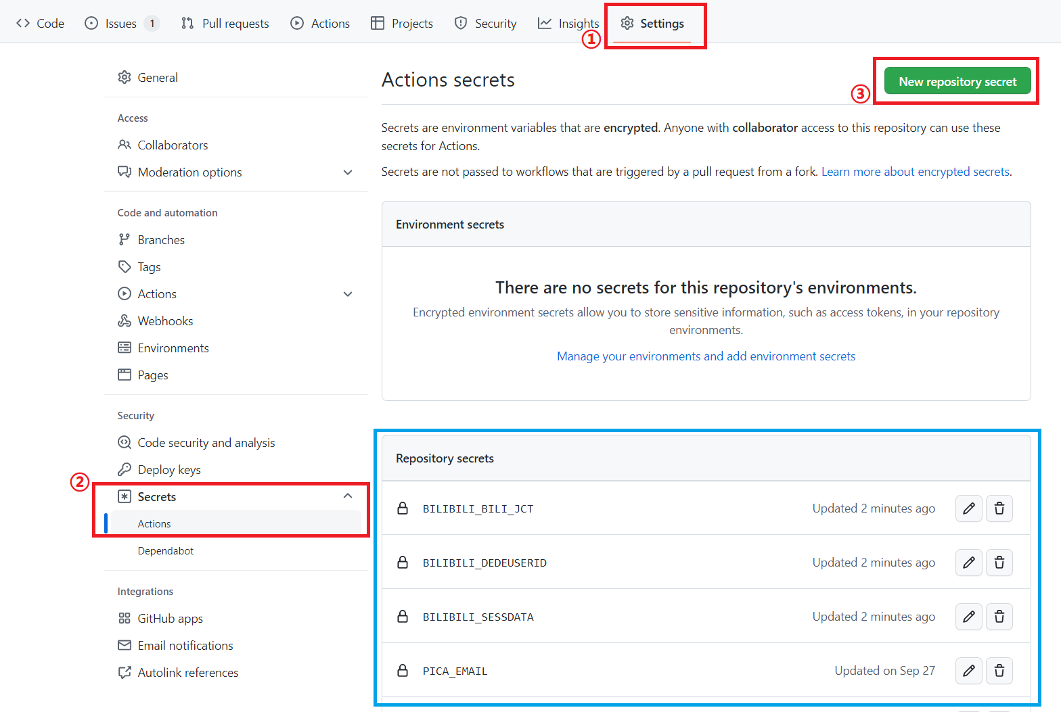
Task: Click the Branches git-branch icon
Action: [125, 239]
